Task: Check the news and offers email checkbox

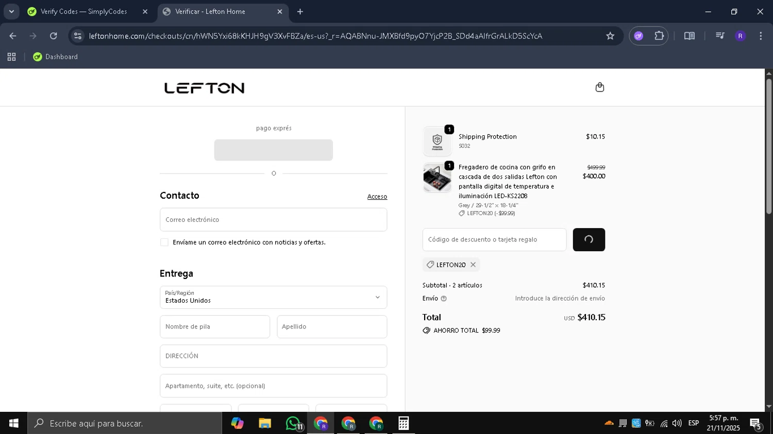Action: pyautogui.click(x=164, y=242)
